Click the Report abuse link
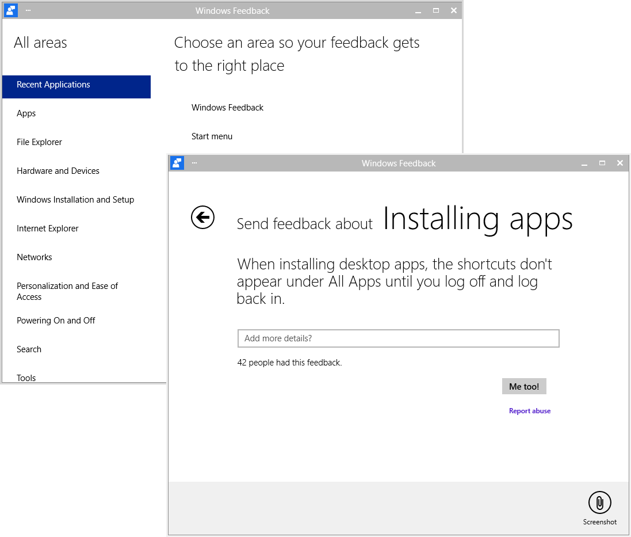Screen dimensions: 631x537 coord(530,411)
